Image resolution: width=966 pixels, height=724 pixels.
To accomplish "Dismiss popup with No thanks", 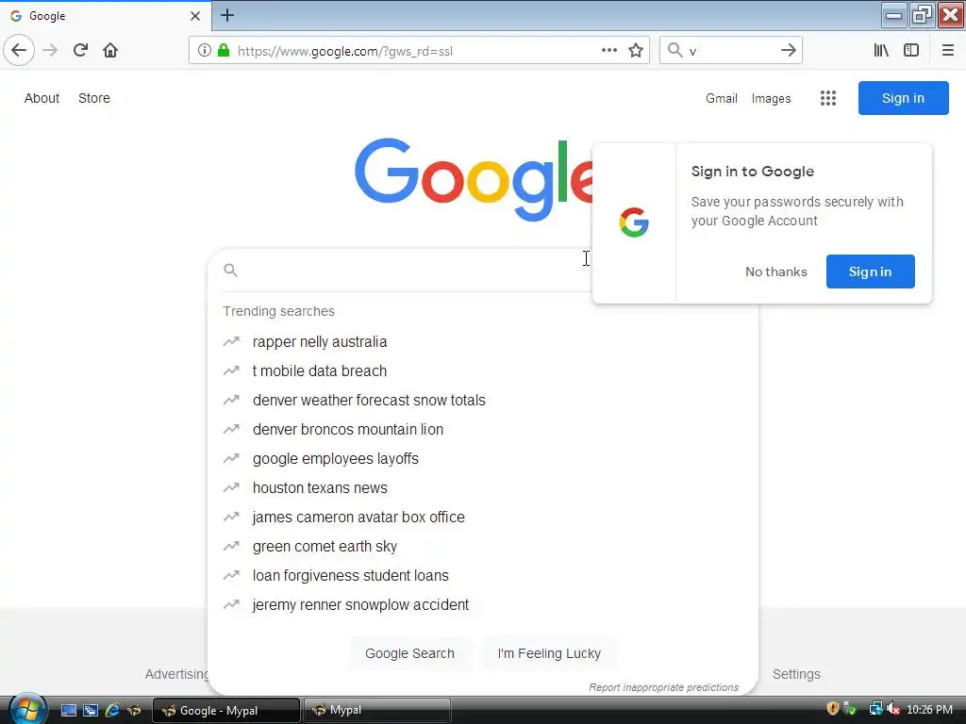I will pyautogui.click(x=775, y=271).
